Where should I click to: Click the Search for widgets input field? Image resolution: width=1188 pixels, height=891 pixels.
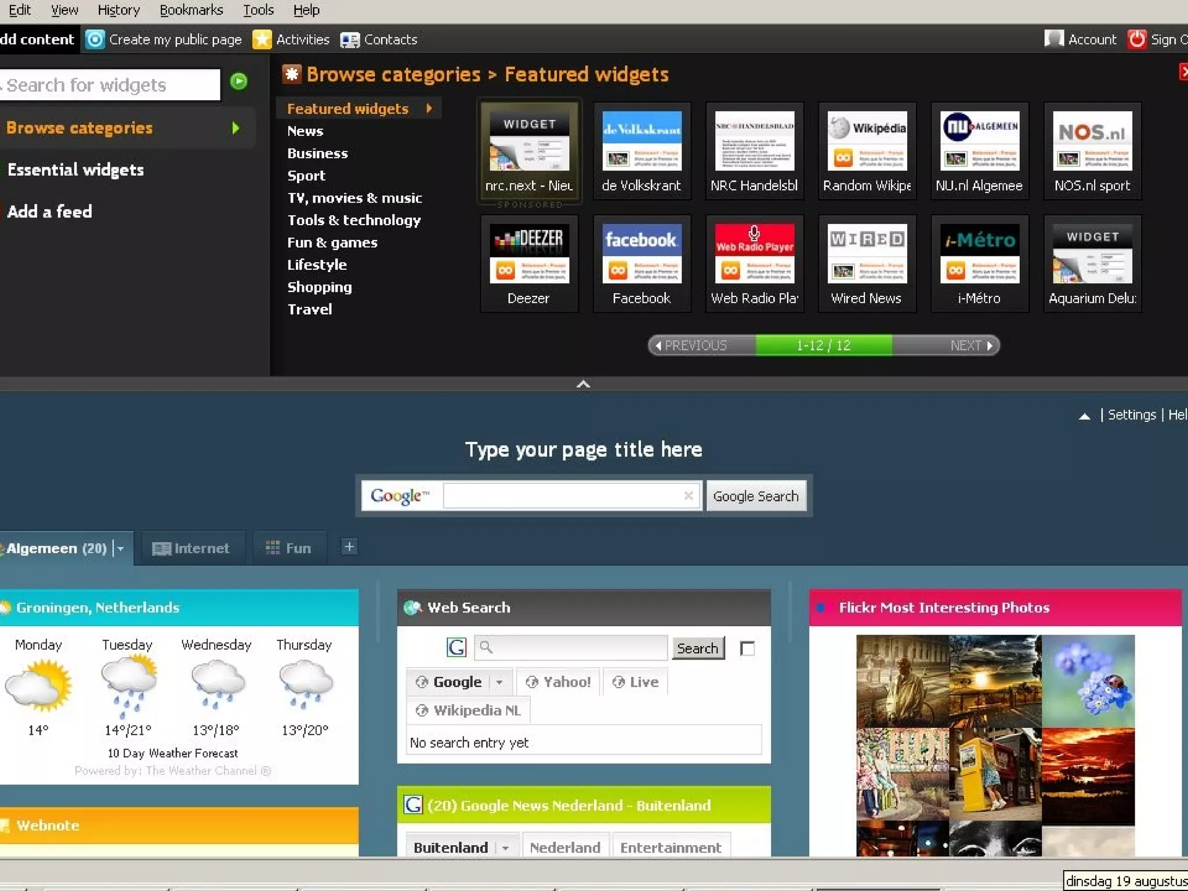click(x=110, y=85)
